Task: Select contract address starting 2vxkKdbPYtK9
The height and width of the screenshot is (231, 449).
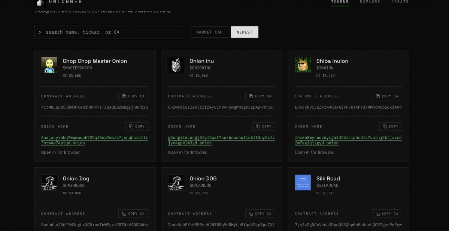Action: click(221, 225)
